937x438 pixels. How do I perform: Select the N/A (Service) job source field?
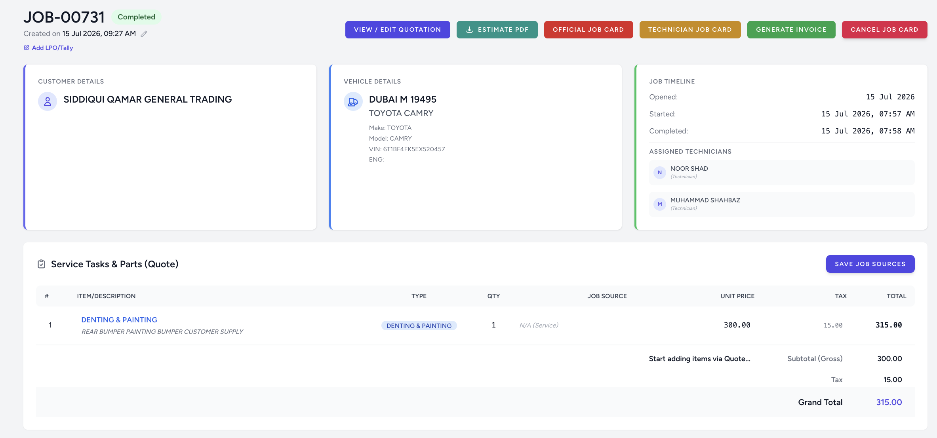pyautogui.click(x=539, y=325)
